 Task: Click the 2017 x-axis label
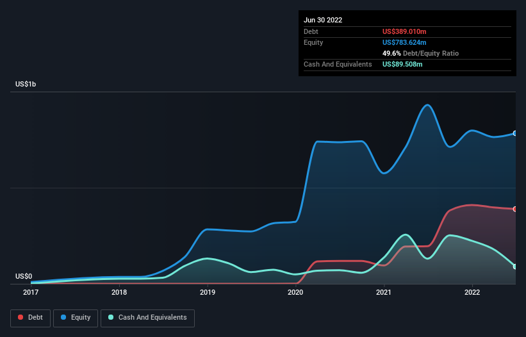pos(31,292)
